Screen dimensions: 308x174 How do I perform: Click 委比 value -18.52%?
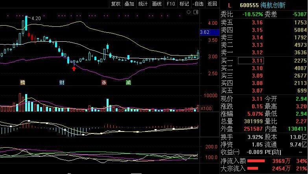[x=253, y=14]
